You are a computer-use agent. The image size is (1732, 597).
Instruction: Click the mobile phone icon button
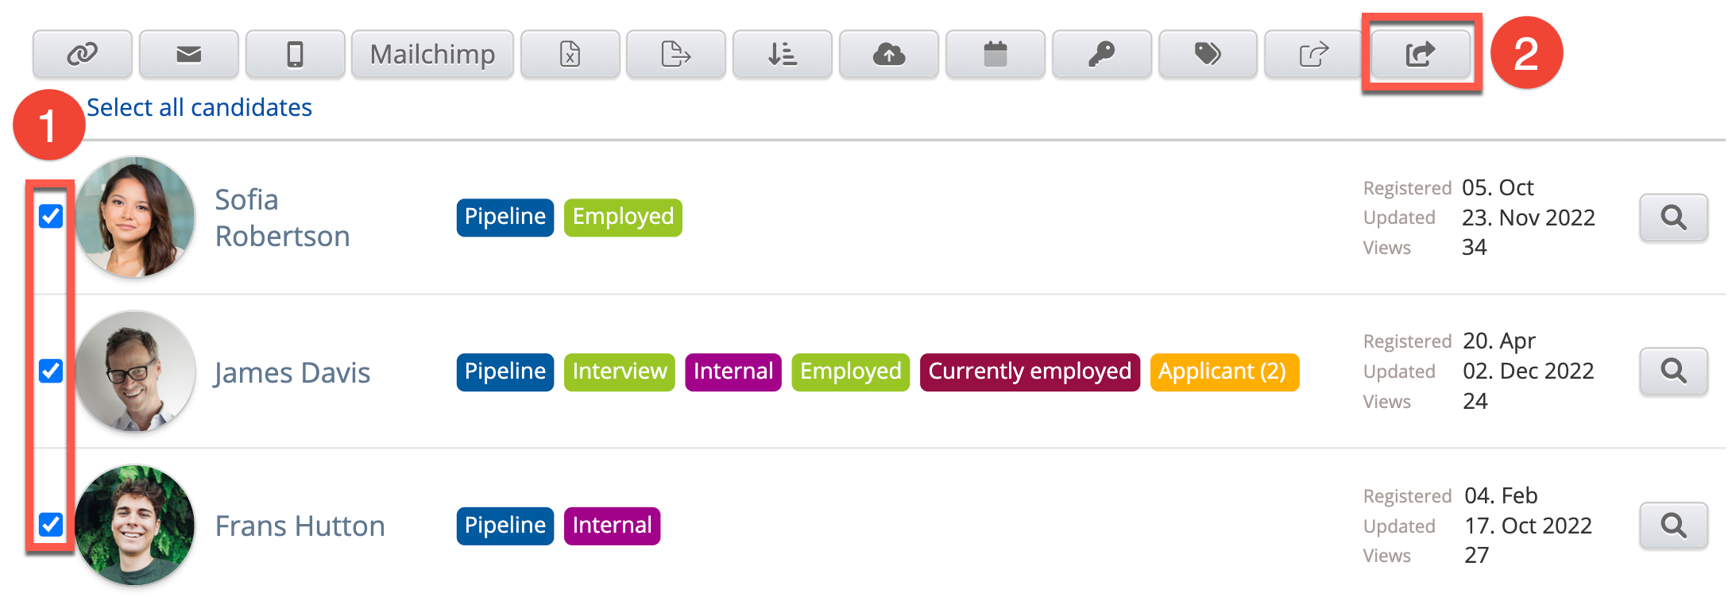(x=295, y=54)
